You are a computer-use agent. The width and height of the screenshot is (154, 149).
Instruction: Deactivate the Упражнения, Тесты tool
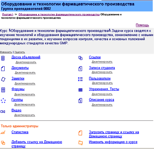coord(102,94)
